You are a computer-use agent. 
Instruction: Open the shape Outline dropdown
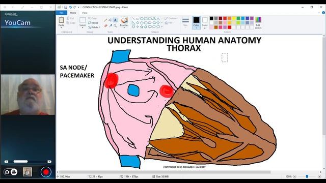pos(172,18)
